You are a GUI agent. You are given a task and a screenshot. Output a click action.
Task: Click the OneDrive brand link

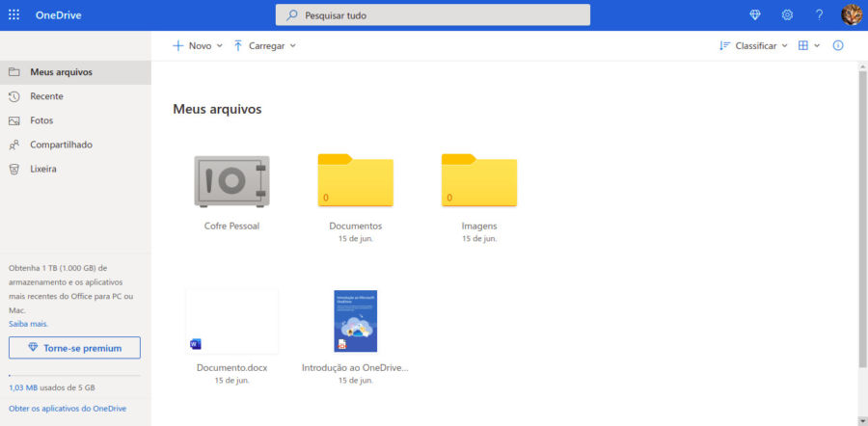coord(58,15)
